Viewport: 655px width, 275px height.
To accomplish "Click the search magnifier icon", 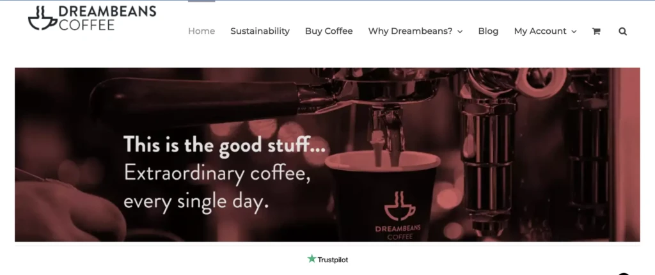I will (623, 31).
